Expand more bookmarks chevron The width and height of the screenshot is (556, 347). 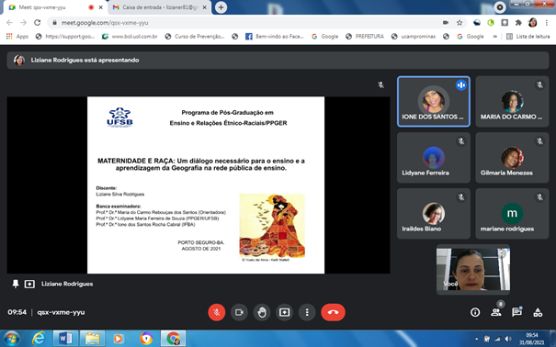495,37
